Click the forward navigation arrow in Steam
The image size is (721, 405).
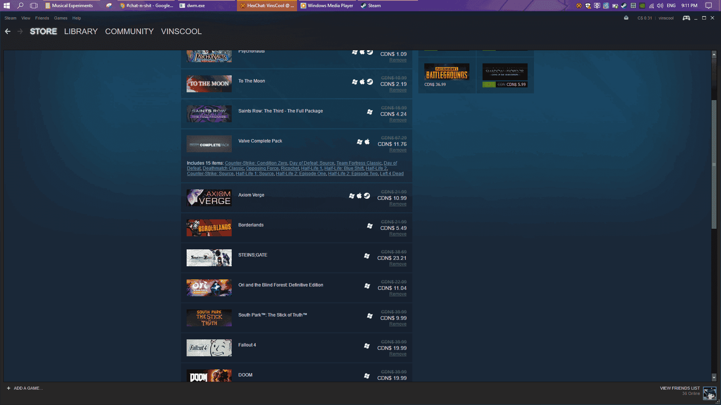(20, 31)
